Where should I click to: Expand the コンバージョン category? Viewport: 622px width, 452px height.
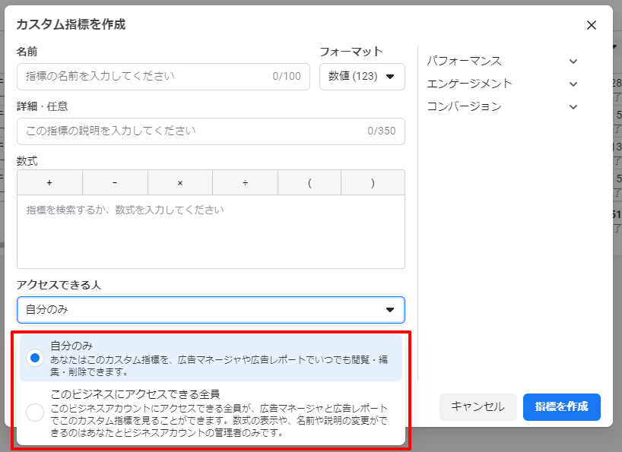[502, 106]
